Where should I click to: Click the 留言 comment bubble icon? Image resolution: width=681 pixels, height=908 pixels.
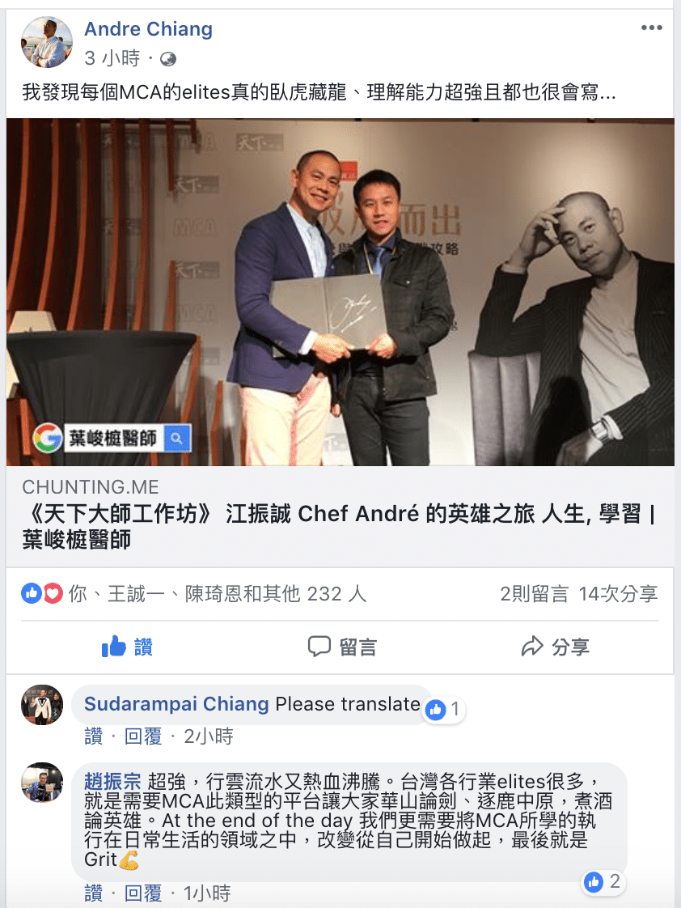319,647
